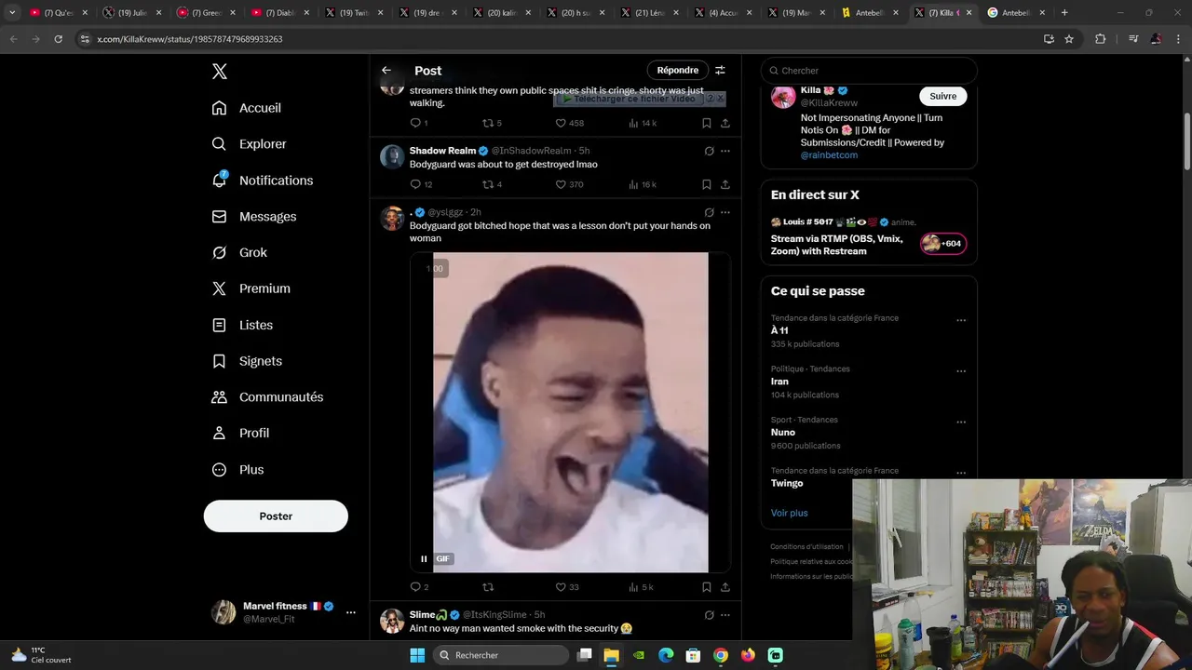This screenshot has height=670, width=1192.
Task: Repost the @yslggz GIF reply
Action: 488,587
